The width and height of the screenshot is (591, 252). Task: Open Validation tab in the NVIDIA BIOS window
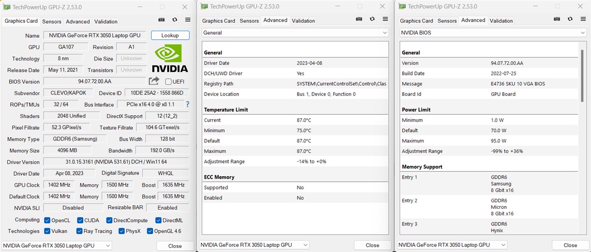(x=501, y=21)
